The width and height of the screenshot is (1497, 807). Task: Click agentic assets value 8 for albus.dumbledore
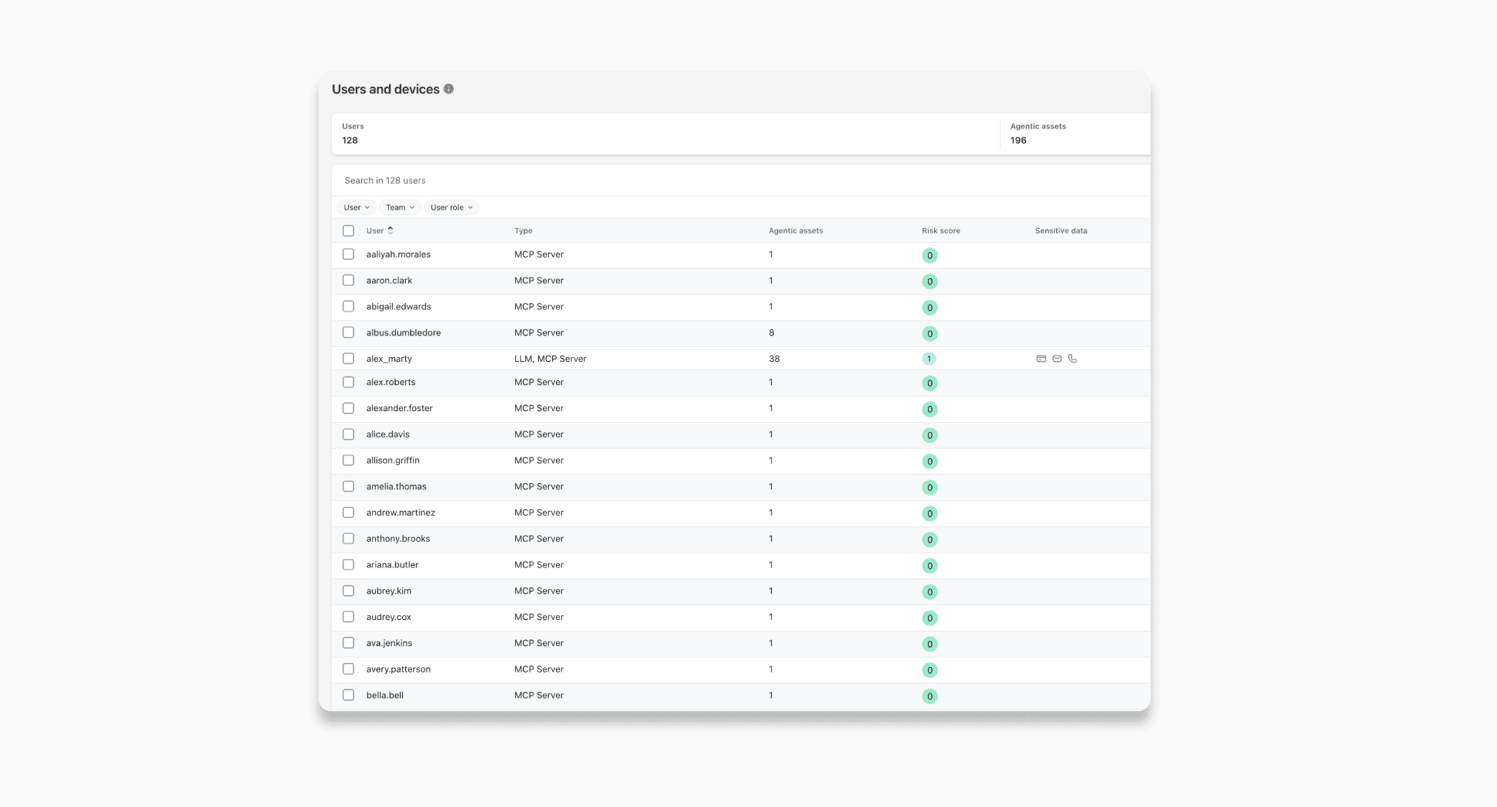point(771,332)
